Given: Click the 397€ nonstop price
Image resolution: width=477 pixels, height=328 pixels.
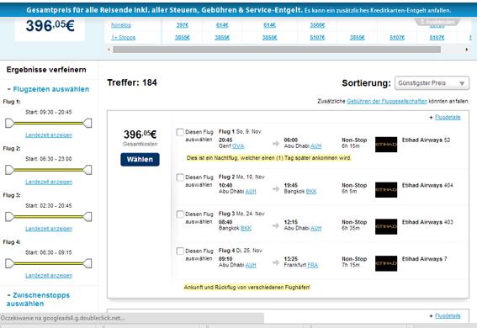Looking at the screenshot, I should (x=183, y=25).
